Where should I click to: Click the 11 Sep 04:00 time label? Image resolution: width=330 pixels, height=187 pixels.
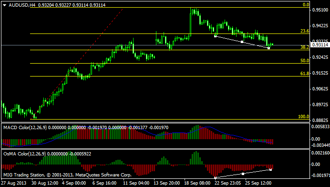point(136,183)
